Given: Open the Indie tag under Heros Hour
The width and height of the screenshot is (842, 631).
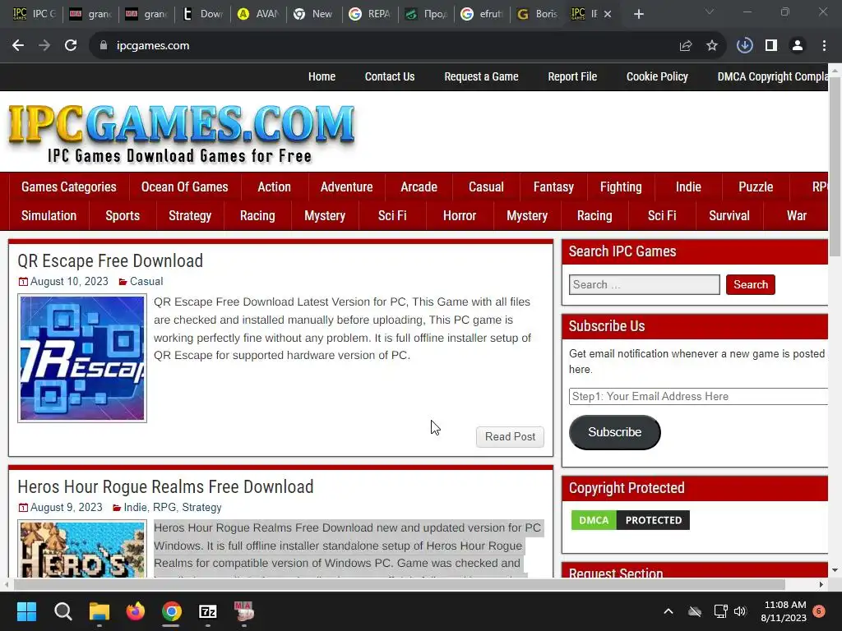Looking at the screenshot, I should 136,508.
